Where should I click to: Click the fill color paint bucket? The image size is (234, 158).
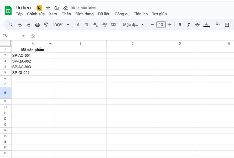click(218, 24)
